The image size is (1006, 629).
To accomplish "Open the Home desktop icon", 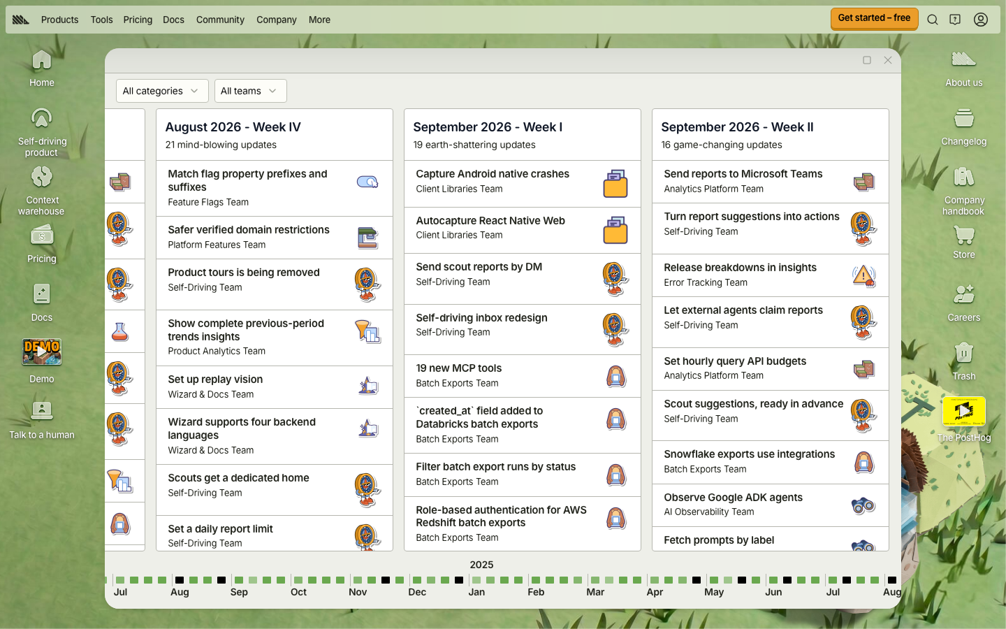I will (x=42, y=68).
